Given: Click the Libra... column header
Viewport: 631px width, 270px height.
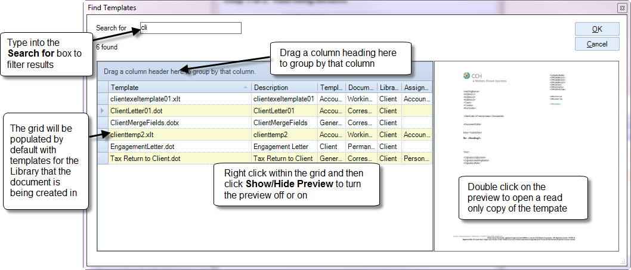Looking at the screenshot, I should click(x=389, y=87).
